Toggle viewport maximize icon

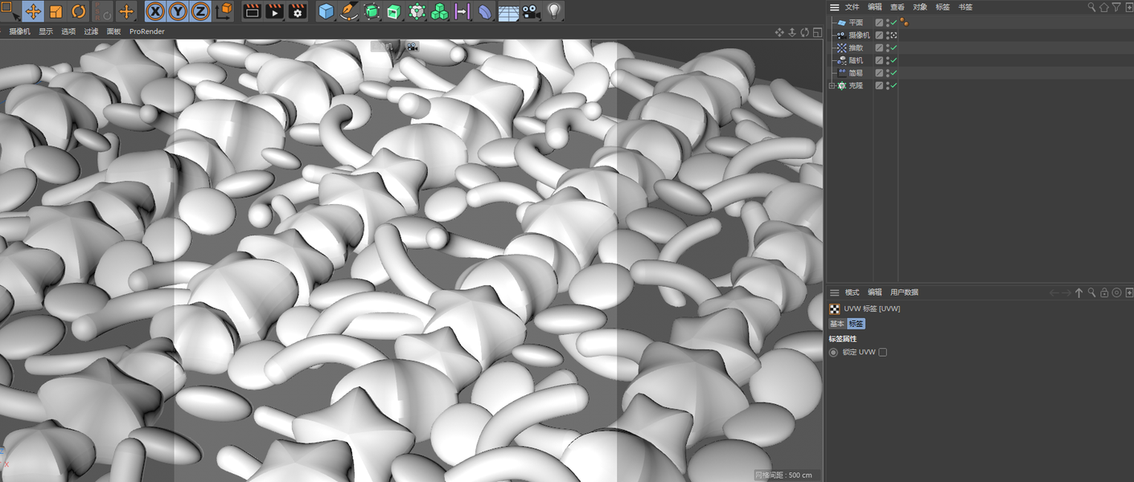point(817,32)
